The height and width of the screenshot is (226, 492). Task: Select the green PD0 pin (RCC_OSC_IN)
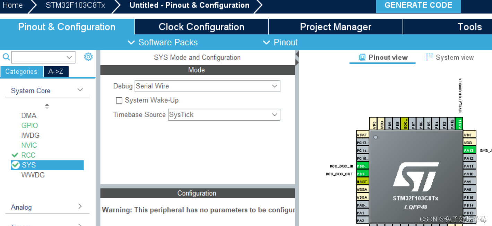363,166
